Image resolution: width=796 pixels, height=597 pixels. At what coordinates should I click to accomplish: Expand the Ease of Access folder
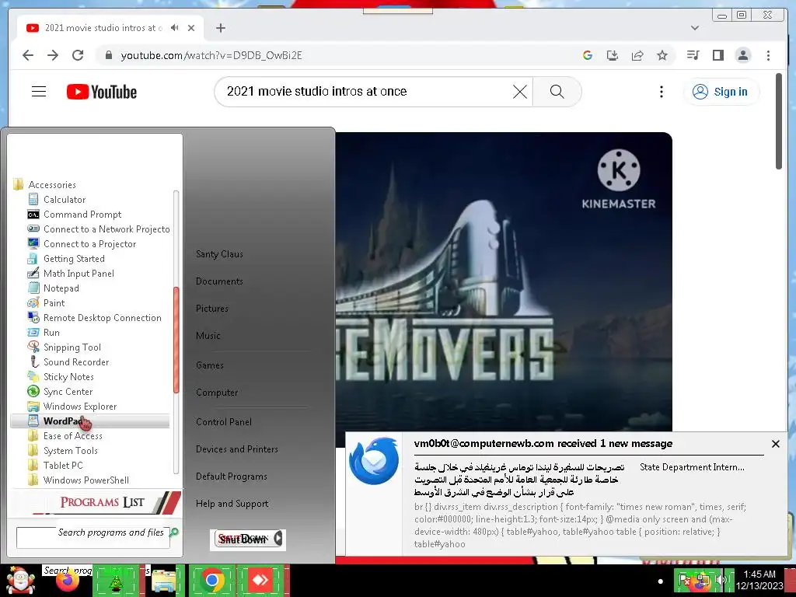[x=72, y=435]
